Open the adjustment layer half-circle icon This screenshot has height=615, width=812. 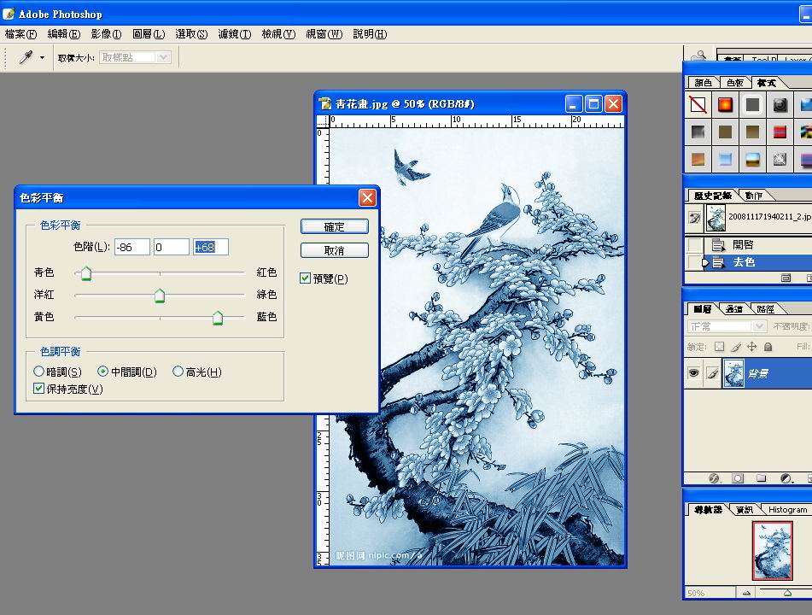[786, 478]
